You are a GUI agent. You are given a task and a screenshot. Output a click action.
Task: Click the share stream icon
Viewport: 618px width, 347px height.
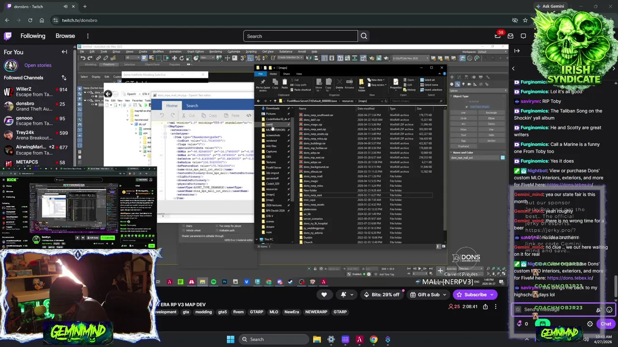click(x=485, y=307)
